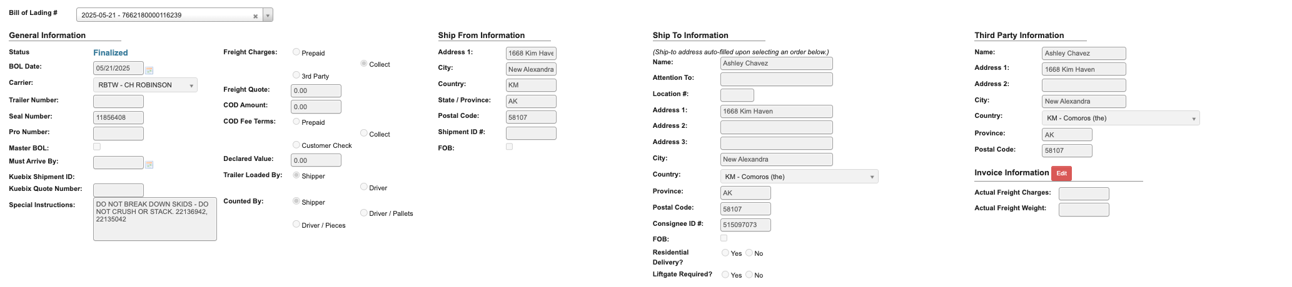Open the Carrier dropdown RBTW - CH ROBINSON
Image resolution: width=1292 pixels, height=287 pixels.
145,85
